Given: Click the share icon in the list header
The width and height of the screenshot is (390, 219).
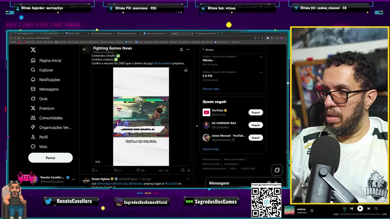Looking at the screenshot, I should pos(181,49).
